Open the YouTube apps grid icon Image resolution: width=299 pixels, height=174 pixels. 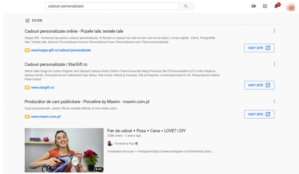click(265, 6)
